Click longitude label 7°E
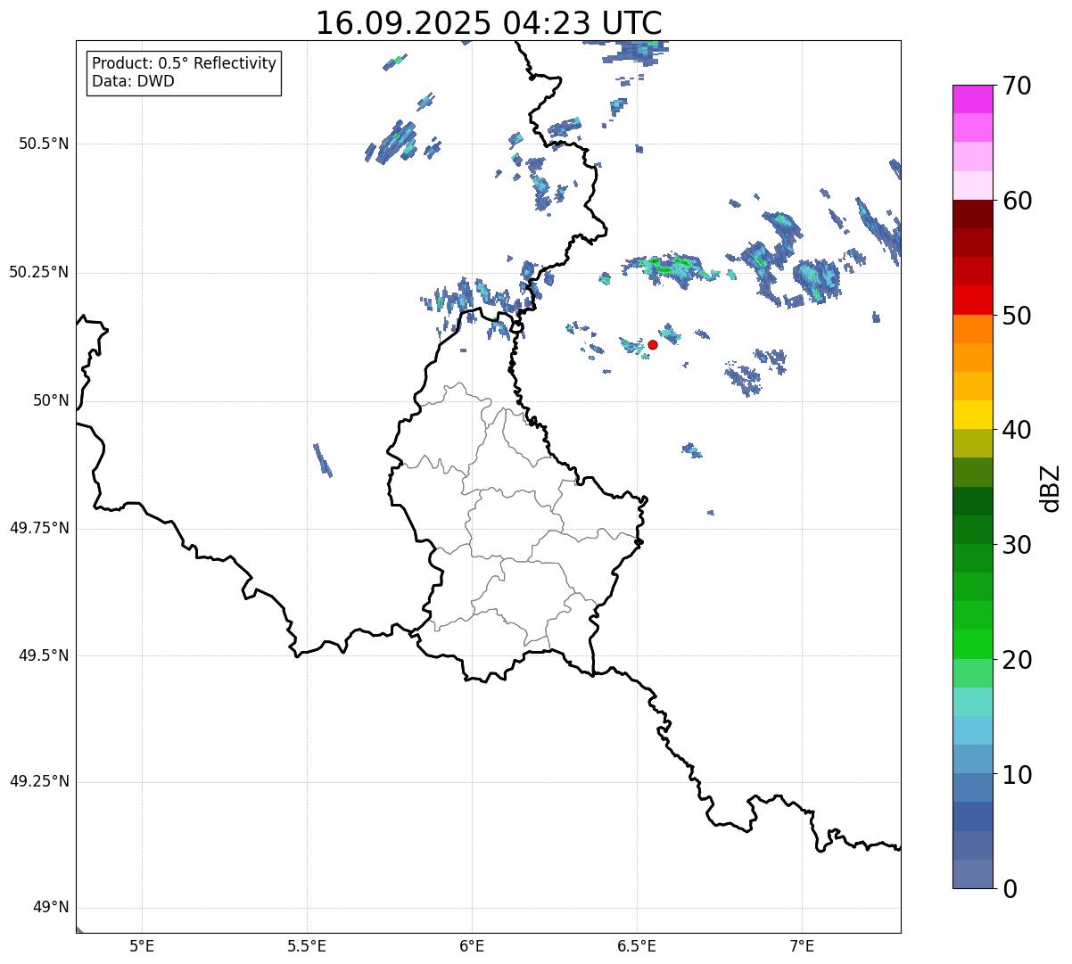The width and height of the screenshot is (1072, 964). click(x=802, y=946)
